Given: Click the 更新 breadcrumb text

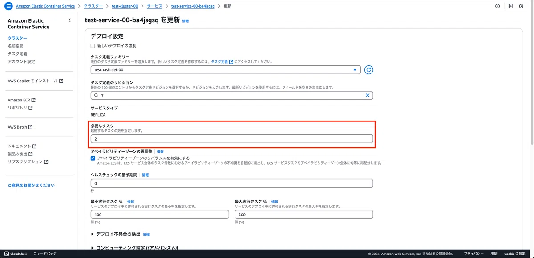Looking at the screenshot, I should pos(227,6).
